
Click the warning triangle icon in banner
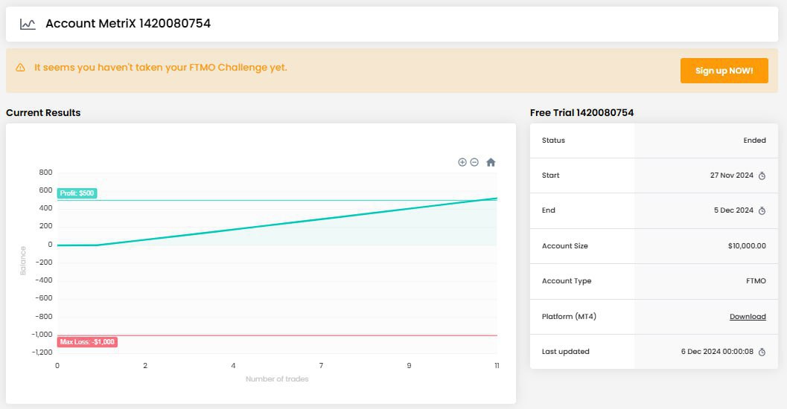21,68
